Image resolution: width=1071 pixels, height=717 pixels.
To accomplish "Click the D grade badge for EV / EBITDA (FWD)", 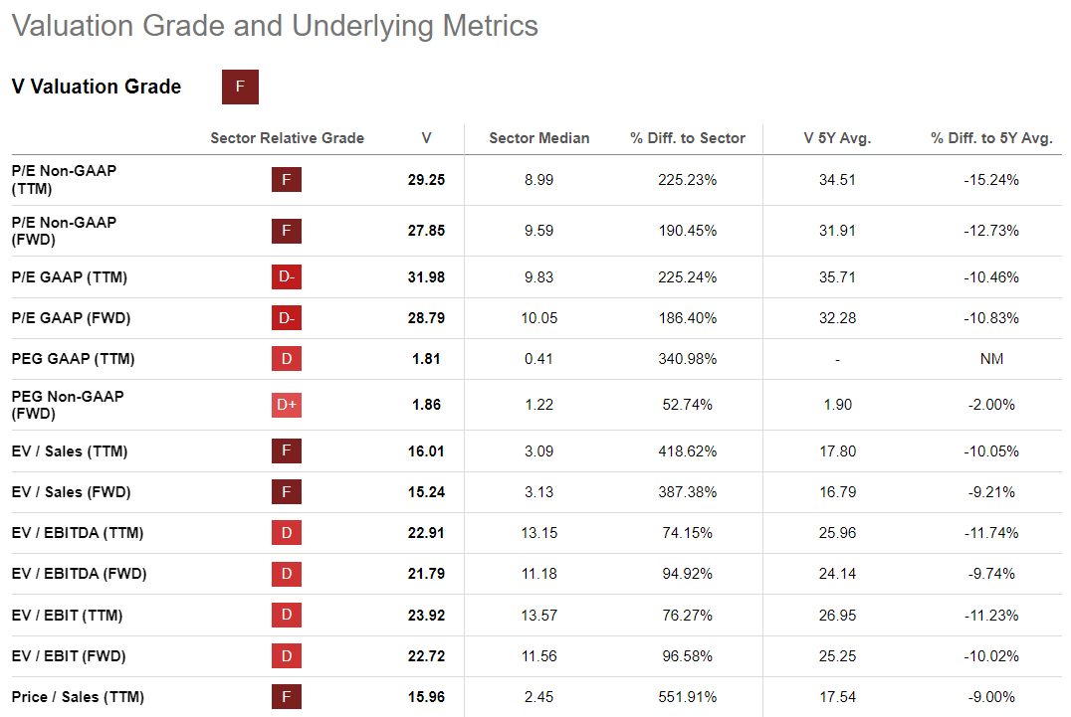I will [287, 574].
